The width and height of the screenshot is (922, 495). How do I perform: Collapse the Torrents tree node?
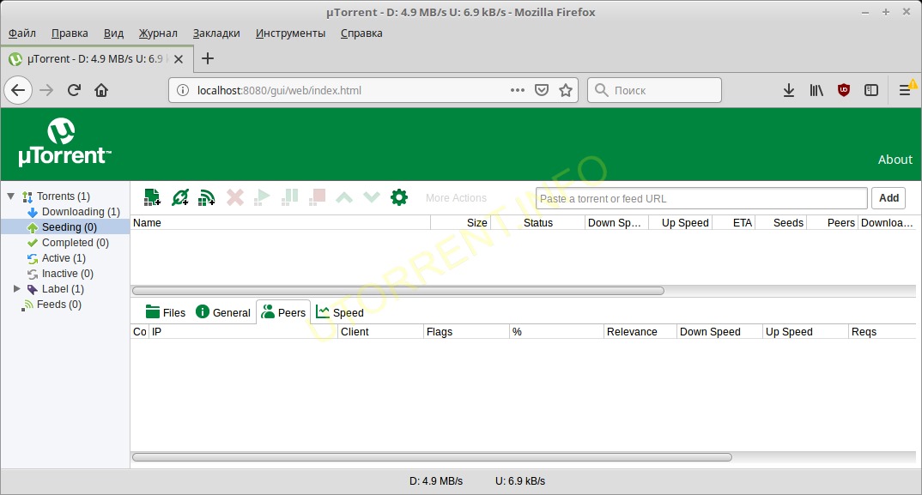click(10, 196)
